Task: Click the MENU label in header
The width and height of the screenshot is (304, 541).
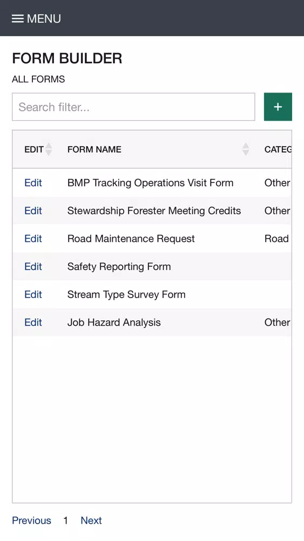Action: [x=44, y=18]
